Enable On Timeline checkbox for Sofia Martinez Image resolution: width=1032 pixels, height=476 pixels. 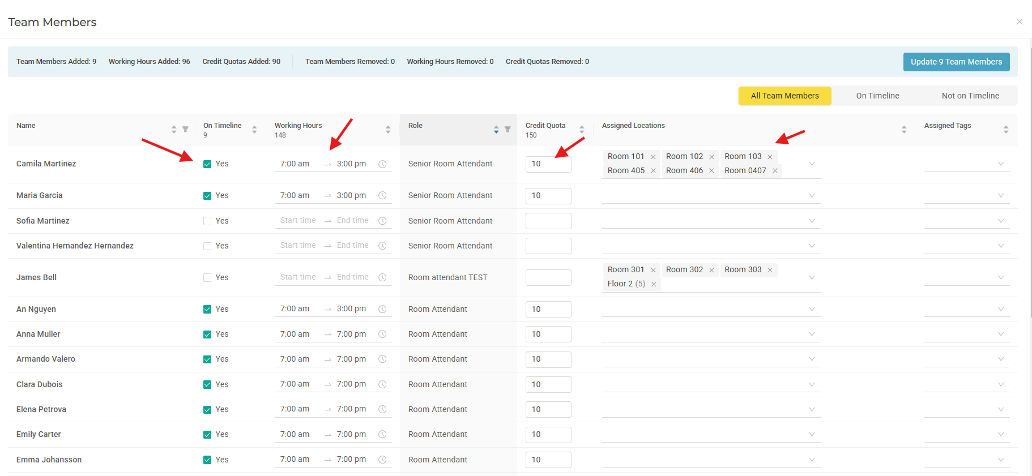pos(207,221)
